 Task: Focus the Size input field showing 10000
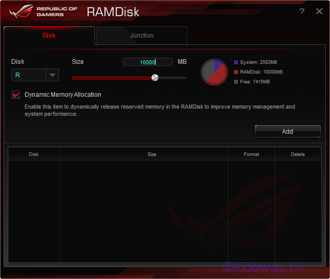[x=148, y=62]
